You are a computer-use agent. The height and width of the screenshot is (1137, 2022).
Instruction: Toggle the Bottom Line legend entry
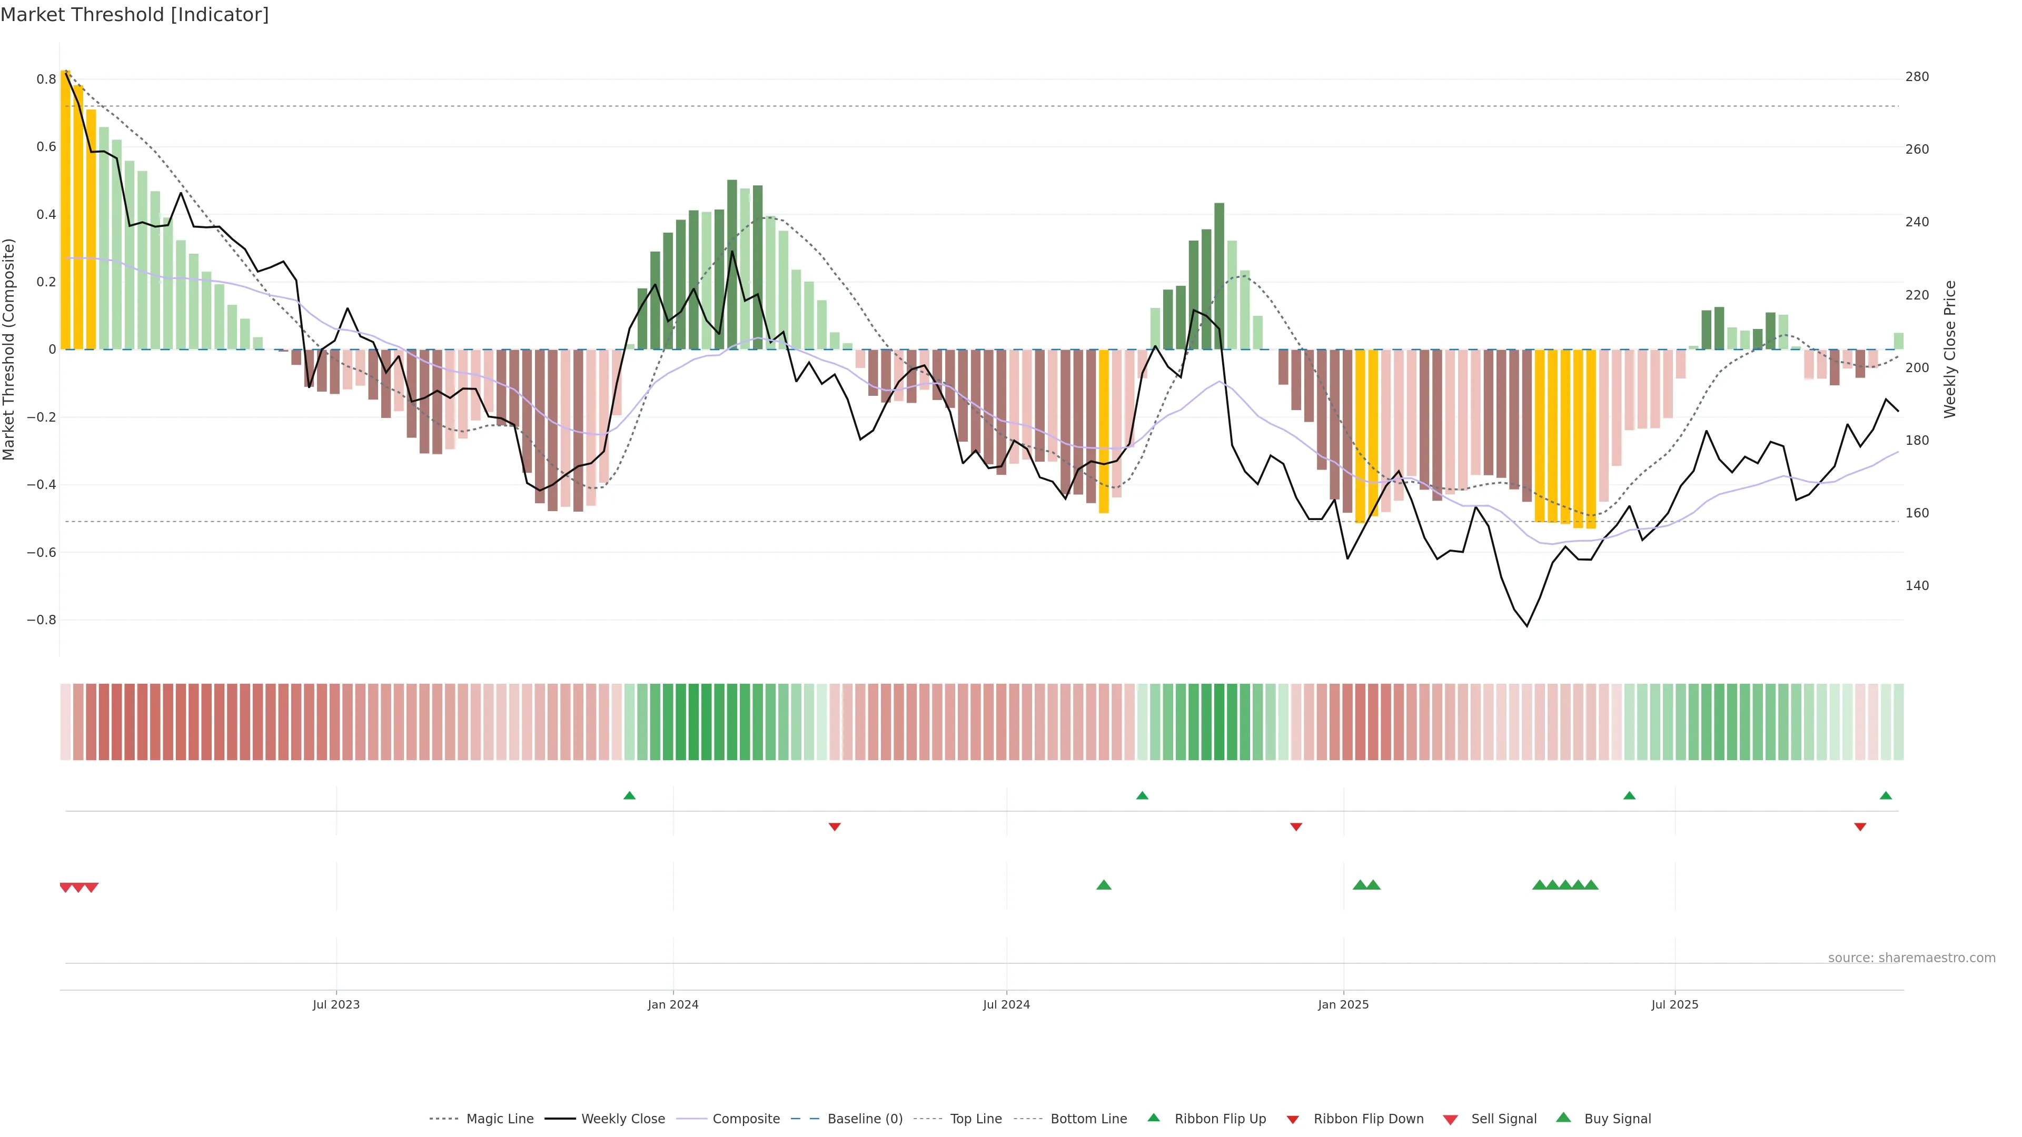pyautogui.click(x=1088, y=1119)
